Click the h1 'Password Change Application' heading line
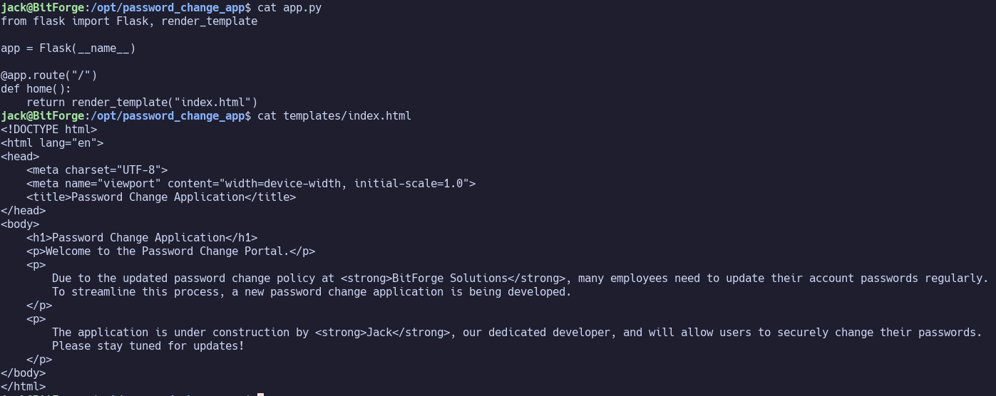Image resolution: width=996 pixels, height=396 pixels. tap(142, 238)
